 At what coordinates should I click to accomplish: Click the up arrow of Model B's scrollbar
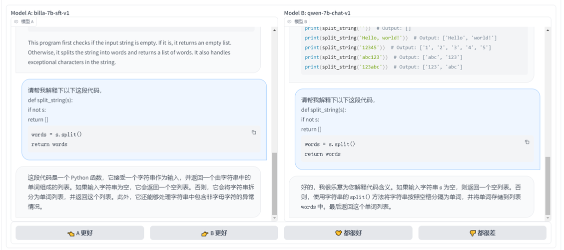pyautogui.click(x=548, y=30)
